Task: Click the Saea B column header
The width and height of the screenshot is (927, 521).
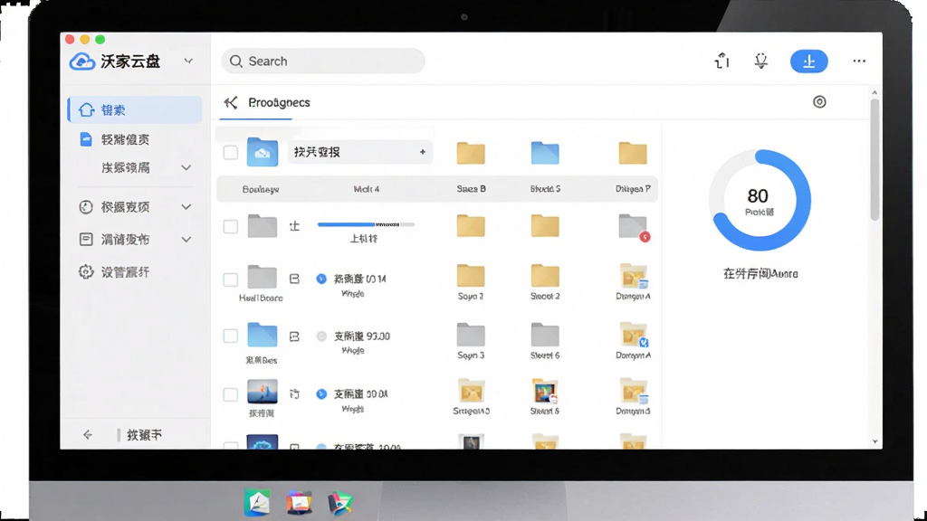Action: pyautogui.click(x=471, y=189)
